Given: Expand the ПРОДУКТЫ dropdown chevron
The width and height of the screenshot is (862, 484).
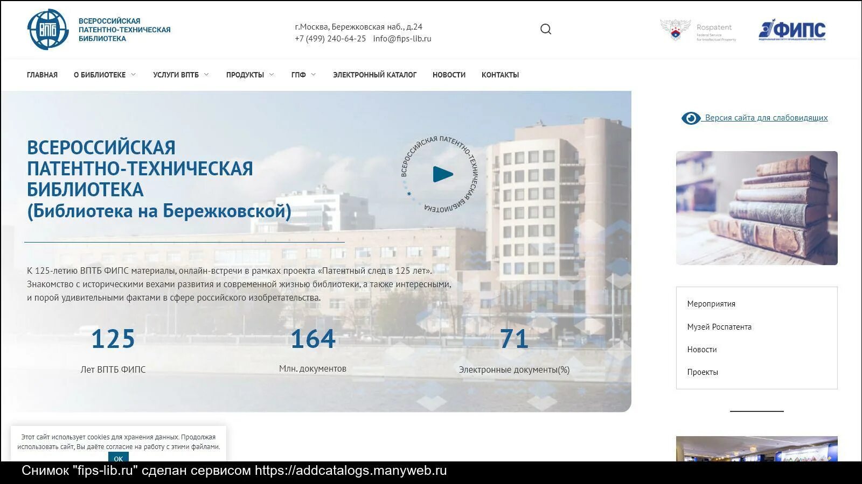Looking at the screenshot, I should [272, 75].
